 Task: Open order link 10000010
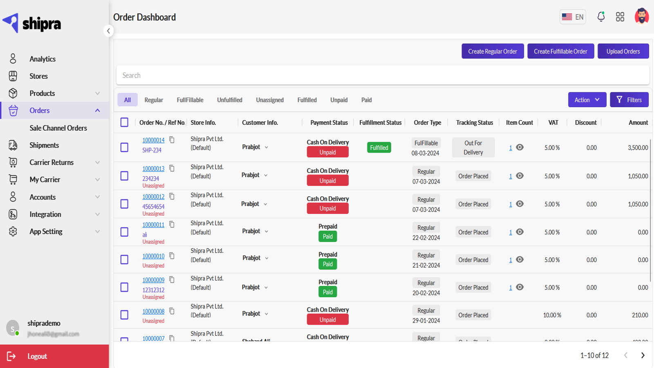click(x=153, y=256)
